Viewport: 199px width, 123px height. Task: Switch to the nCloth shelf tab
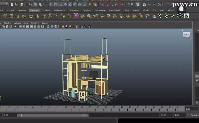point(171,11)
